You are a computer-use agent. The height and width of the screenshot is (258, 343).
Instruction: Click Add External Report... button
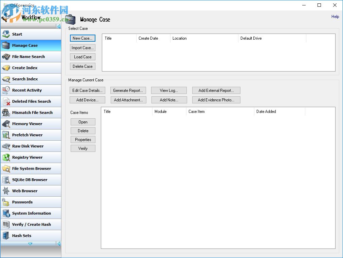[216, 91]
